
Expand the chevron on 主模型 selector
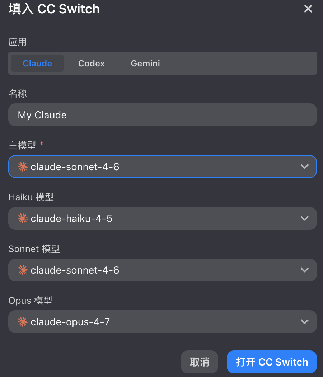(x=304, y=166)
